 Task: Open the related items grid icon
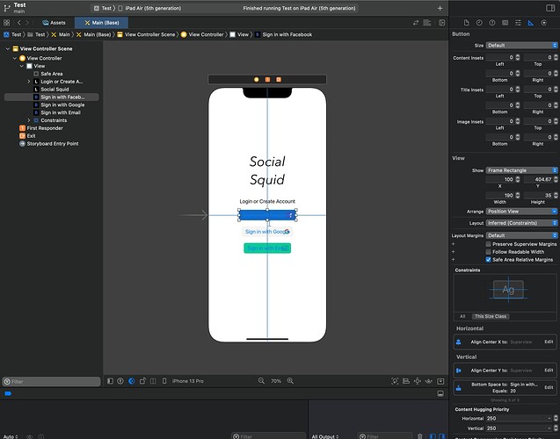coord(6,23)
